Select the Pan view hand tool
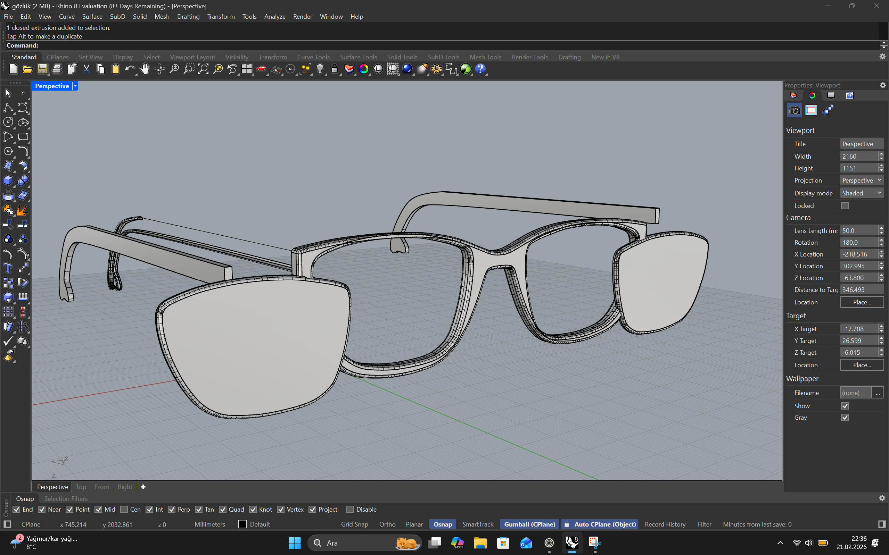 145,69
